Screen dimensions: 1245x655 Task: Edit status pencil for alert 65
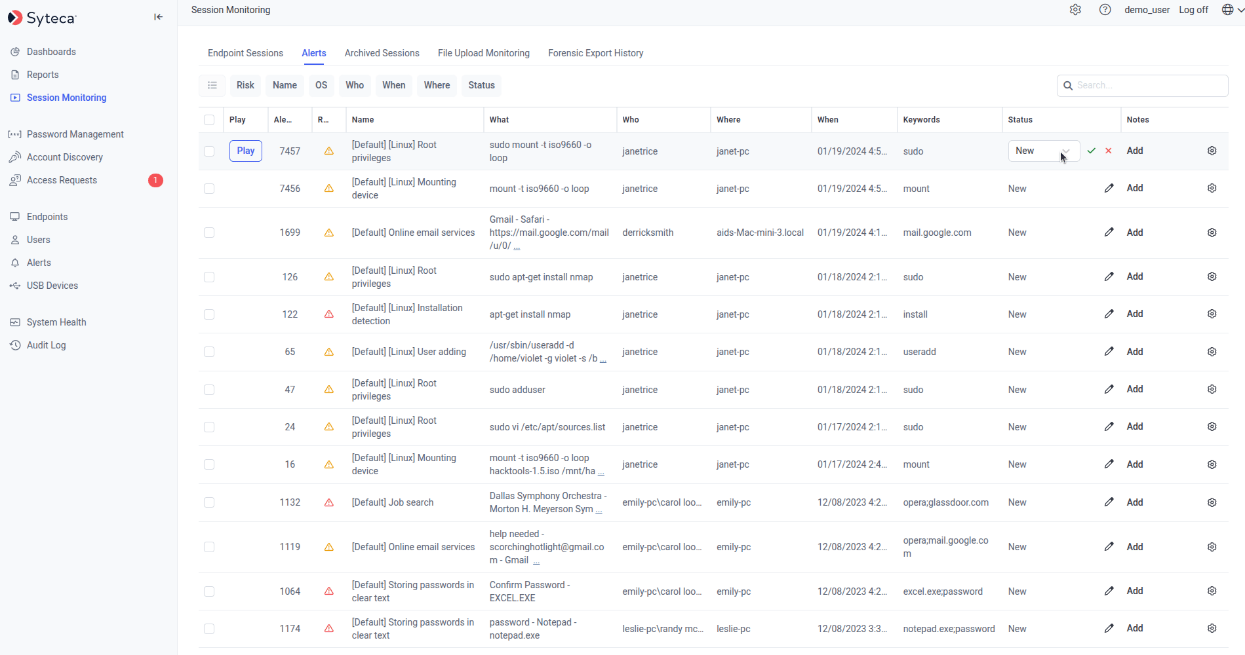(x=1109, y=351)
